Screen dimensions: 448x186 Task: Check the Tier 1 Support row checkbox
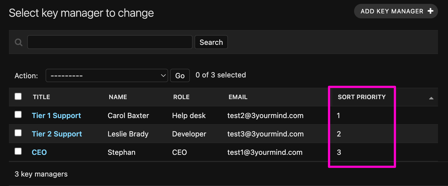pos(18,115)
